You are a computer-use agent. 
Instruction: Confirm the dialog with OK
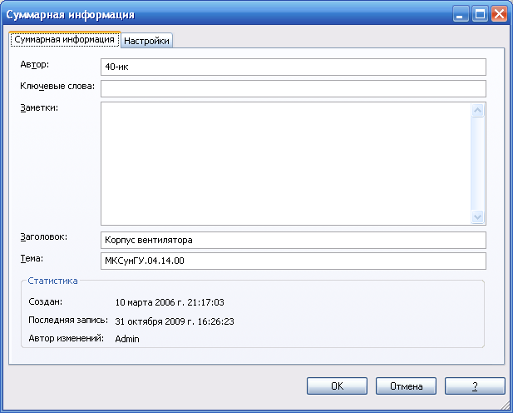pyautogui.click(x=337, y=386)
